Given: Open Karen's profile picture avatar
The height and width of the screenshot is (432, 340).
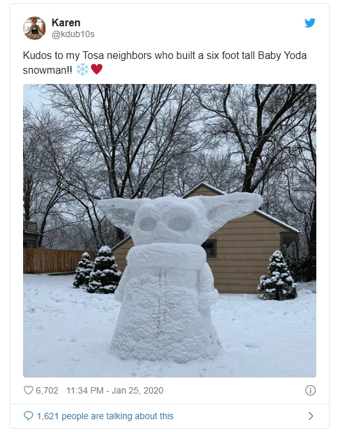Looking at the screenshot, I should click(35, 28).
